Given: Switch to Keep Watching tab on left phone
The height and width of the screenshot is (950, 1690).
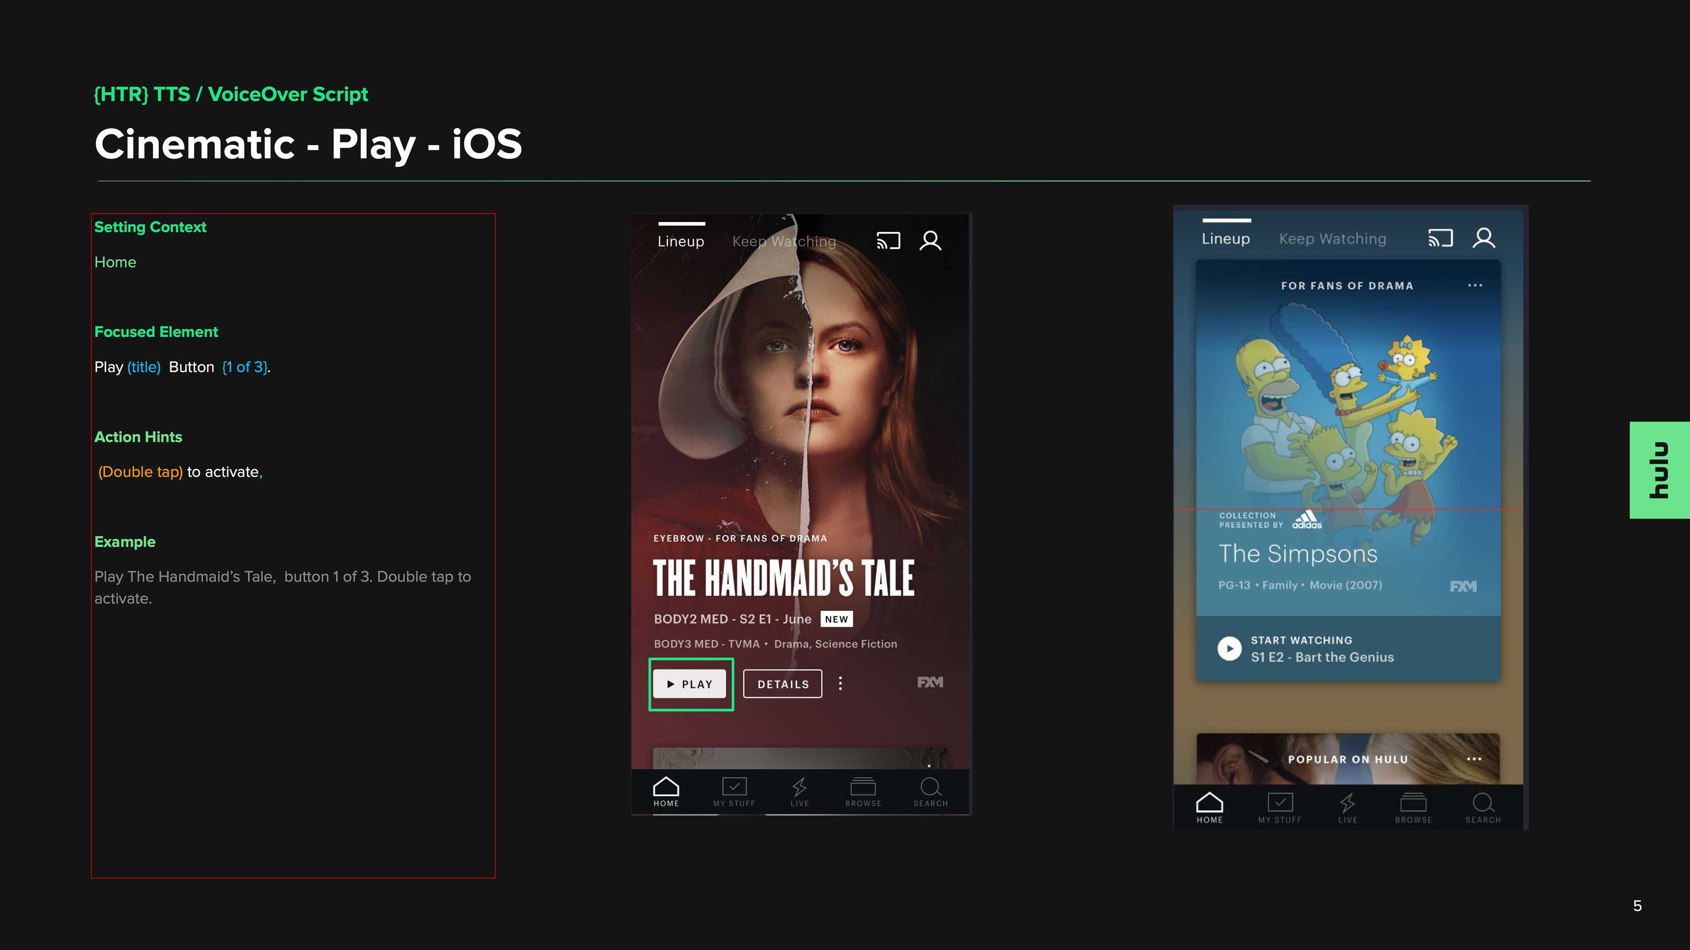Looking at the screenshot, I should coord(784,241).
